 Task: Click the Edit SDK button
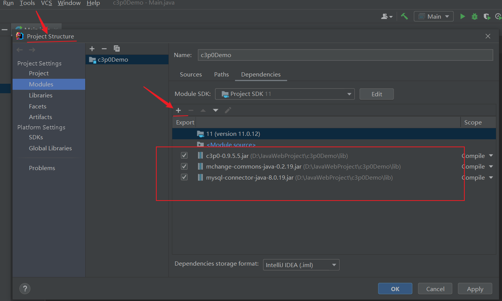376,94
